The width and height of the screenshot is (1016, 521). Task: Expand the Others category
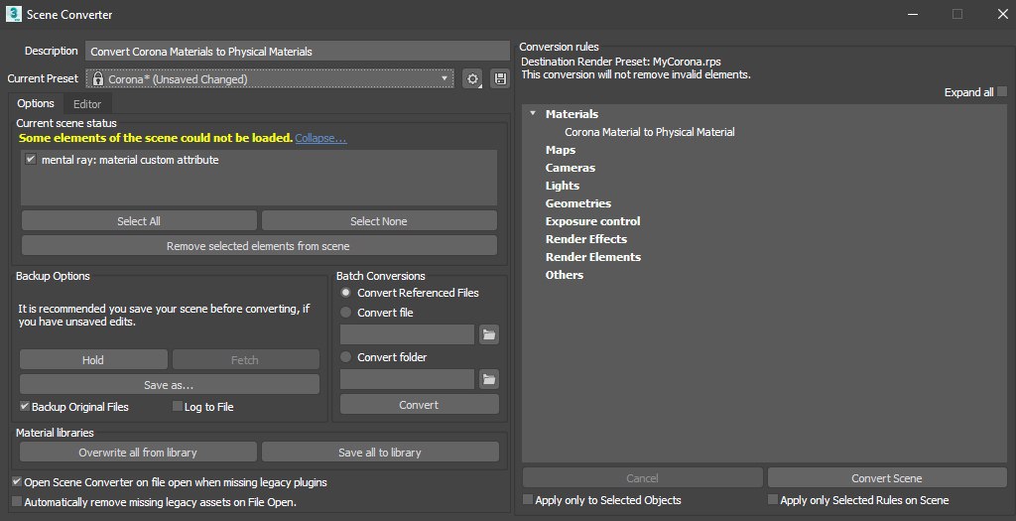pyautogui.click(x=565, y=275)
